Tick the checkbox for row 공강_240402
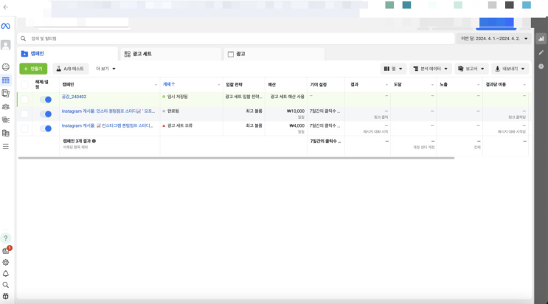This screenshot has height=304, width=548. [x=24, y=100]
